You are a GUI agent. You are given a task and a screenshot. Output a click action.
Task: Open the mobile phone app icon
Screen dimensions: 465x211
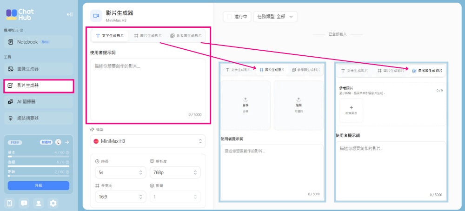point(9,203)
